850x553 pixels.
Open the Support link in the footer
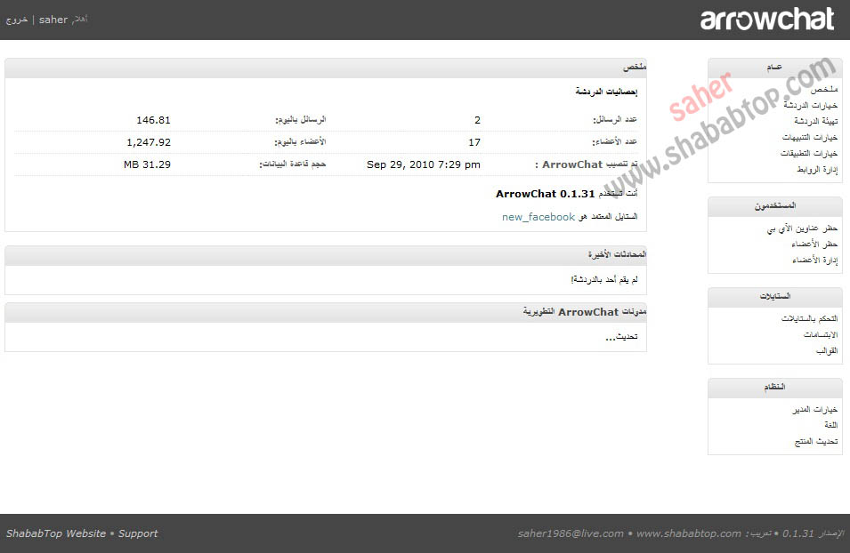(136, 533)
